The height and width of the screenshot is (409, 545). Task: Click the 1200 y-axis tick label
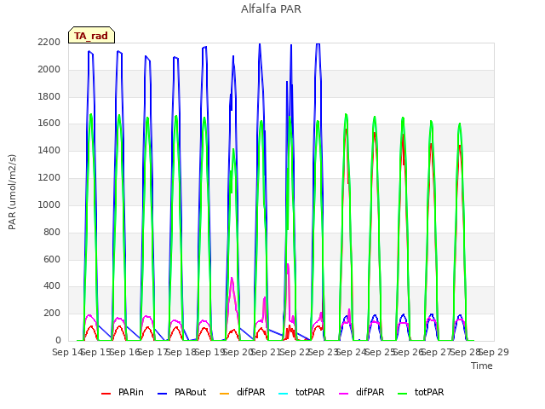49,177
